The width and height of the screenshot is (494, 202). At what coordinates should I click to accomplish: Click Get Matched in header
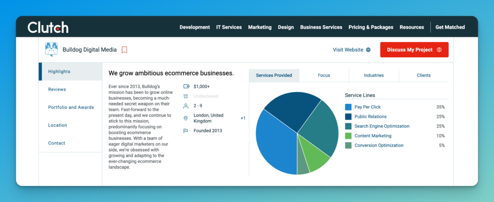pyautogui.click(x=450, y=27)
